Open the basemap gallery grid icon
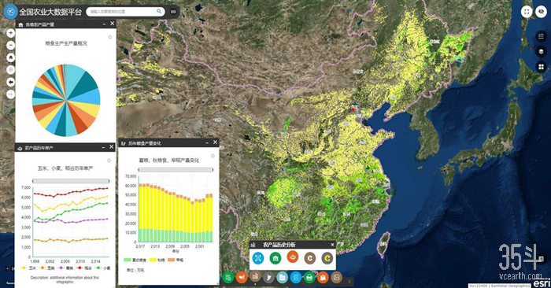The image size is (551, 288). point(542,67)
